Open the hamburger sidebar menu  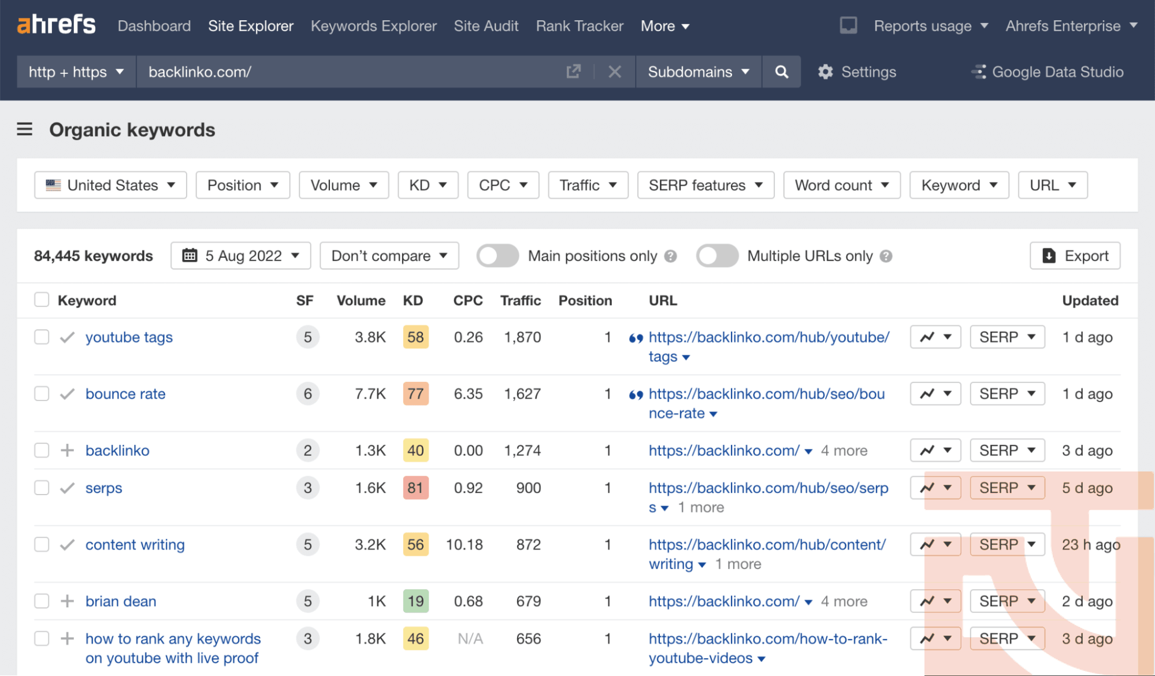point(24,129)
